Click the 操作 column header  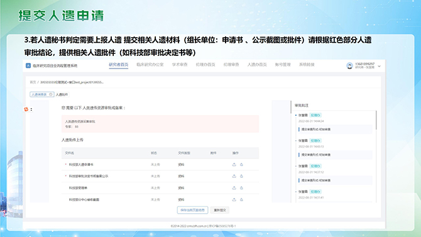pos(236,153)
